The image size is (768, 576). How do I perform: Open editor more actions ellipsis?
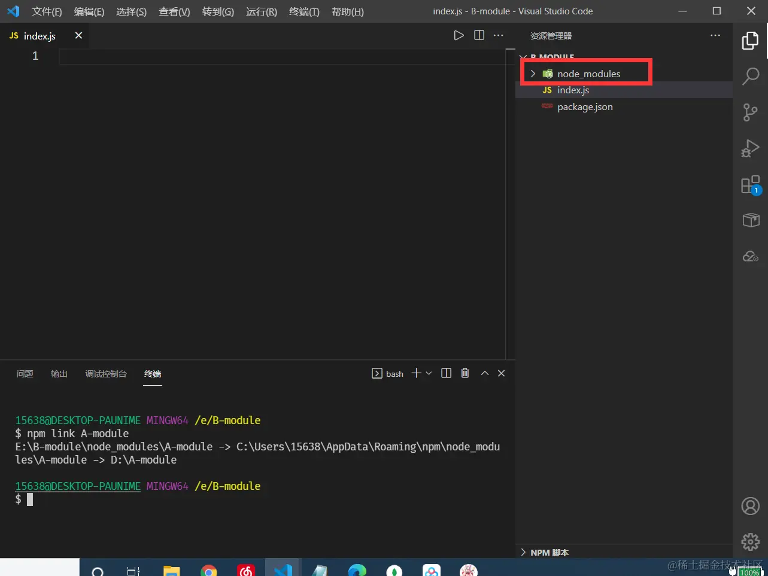tap(498, 35)
